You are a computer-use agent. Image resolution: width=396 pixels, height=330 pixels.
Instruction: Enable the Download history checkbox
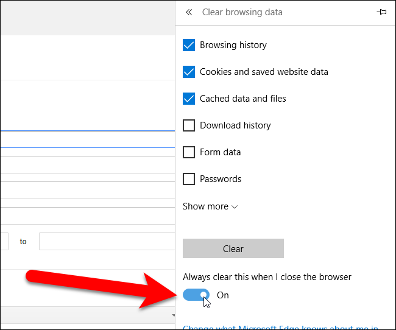coord(189,125)
